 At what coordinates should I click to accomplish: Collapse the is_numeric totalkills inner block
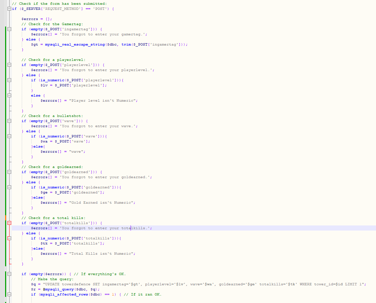[9, 238]
